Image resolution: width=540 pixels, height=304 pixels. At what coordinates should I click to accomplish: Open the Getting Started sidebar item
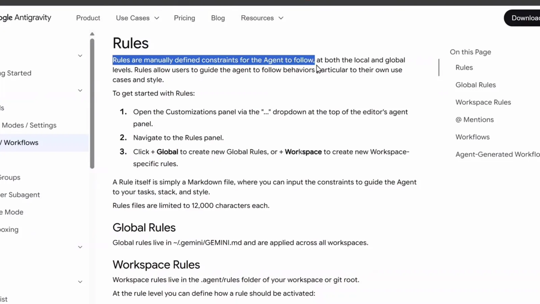[16, 73]
